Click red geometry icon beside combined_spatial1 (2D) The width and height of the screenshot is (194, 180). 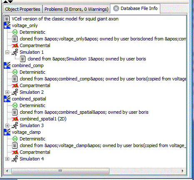coord(15,119)
